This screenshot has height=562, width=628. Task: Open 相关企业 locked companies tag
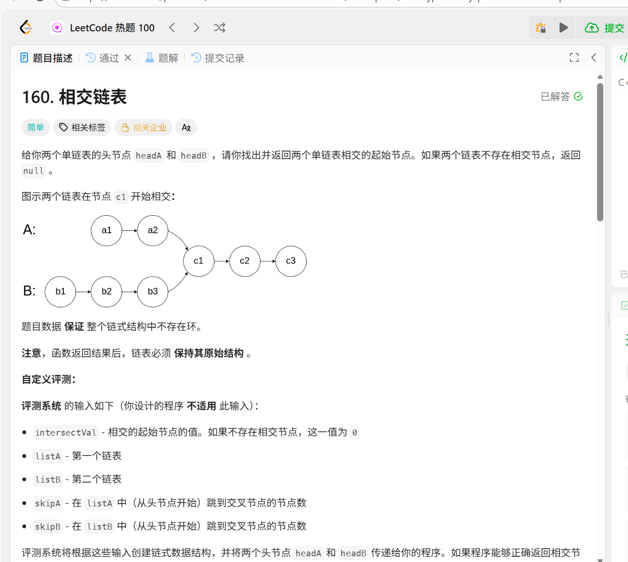144,127
